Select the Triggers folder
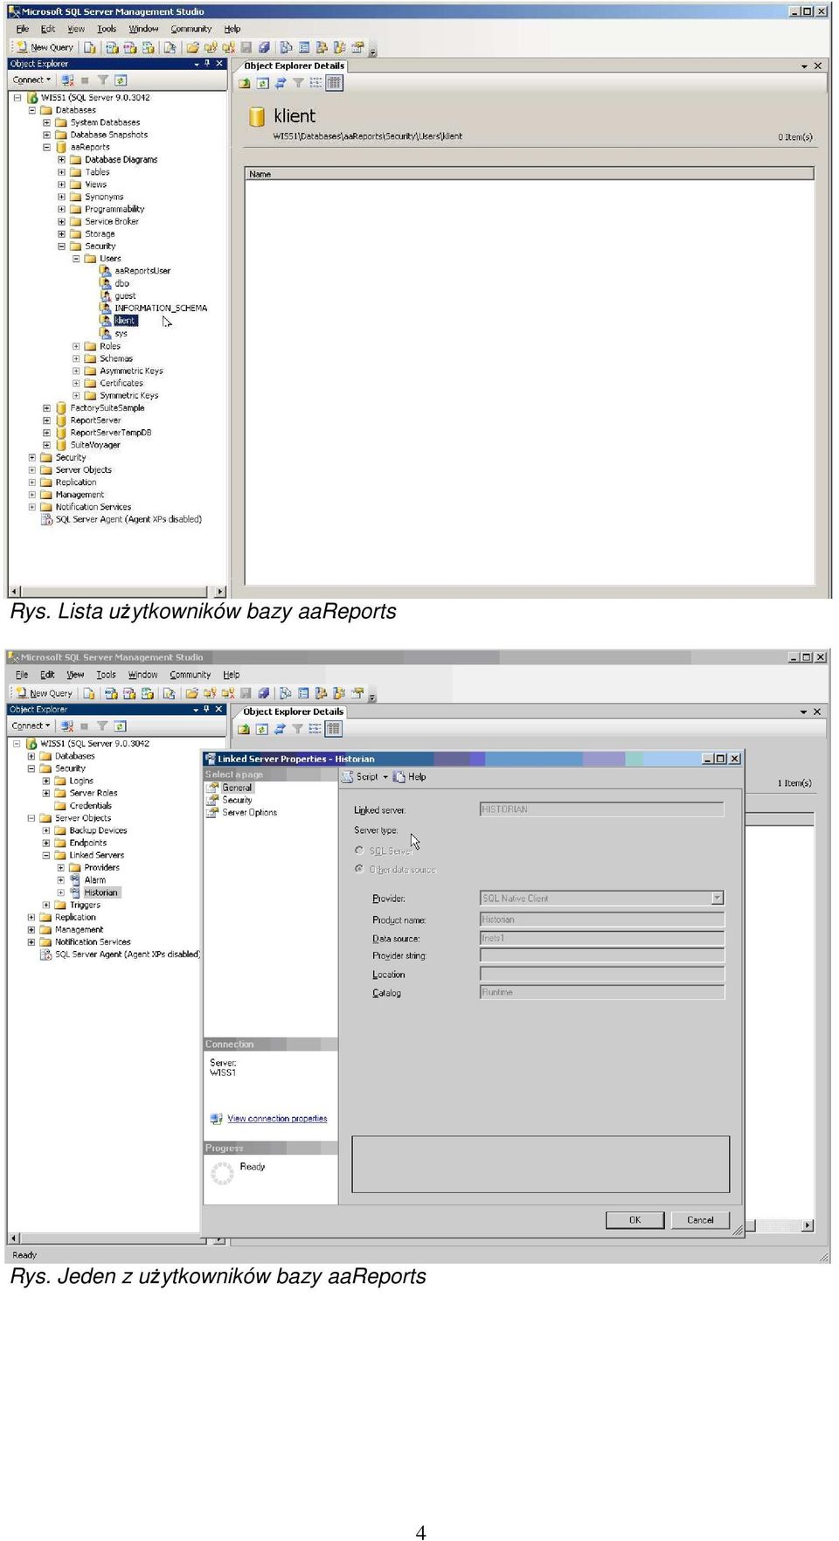The width and height of the screenshot is (839, 1541). [x=85, y=906]
